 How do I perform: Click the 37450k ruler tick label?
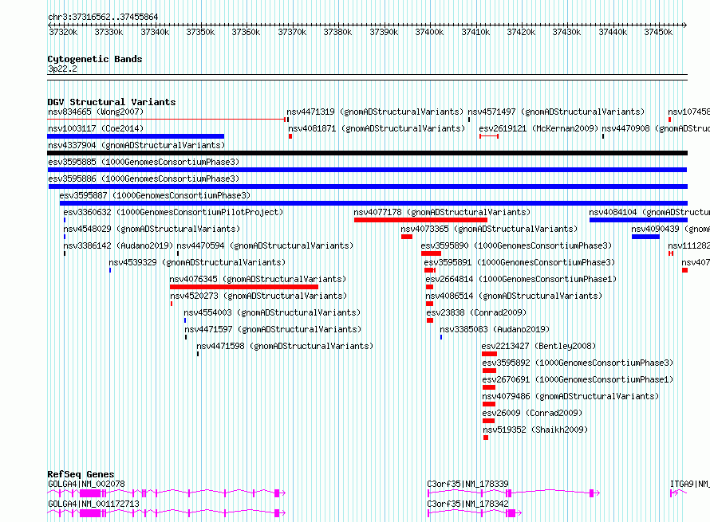tap(658, 32)
